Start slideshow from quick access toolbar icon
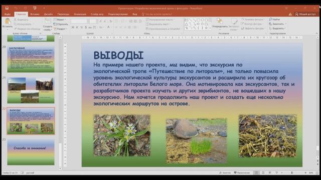 tap(35, 8)
